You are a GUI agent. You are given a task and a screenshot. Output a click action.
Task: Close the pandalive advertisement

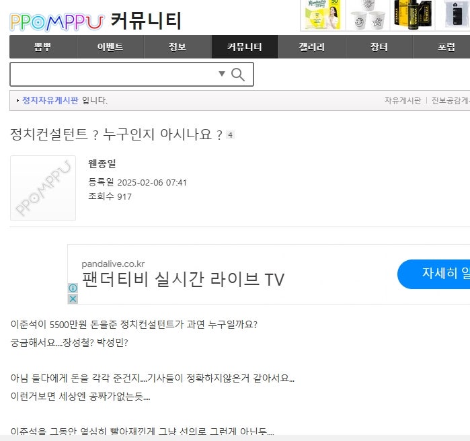click(x=73, y=298)
